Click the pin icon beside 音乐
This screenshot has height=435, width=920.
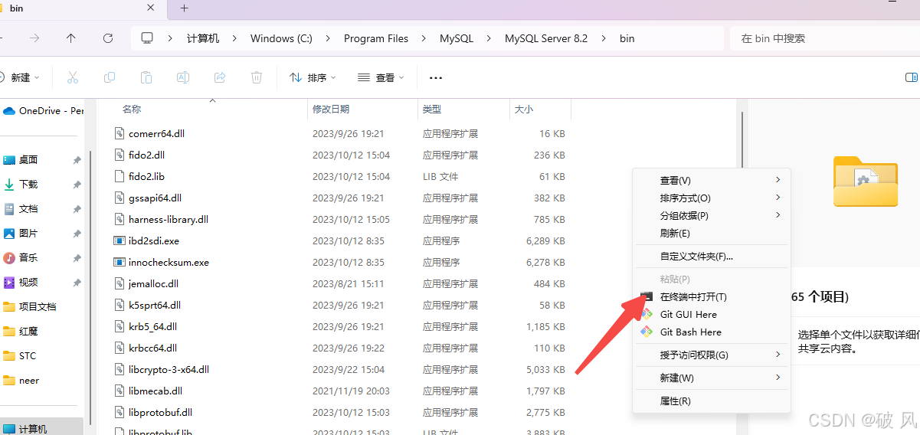point(77,258)
